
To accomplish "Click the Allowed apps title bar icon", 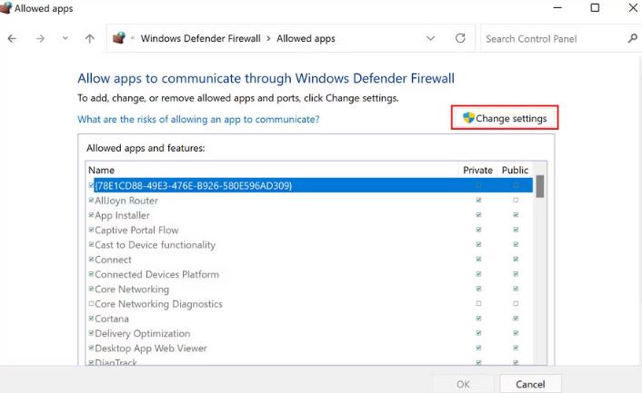I will (5, 8).
